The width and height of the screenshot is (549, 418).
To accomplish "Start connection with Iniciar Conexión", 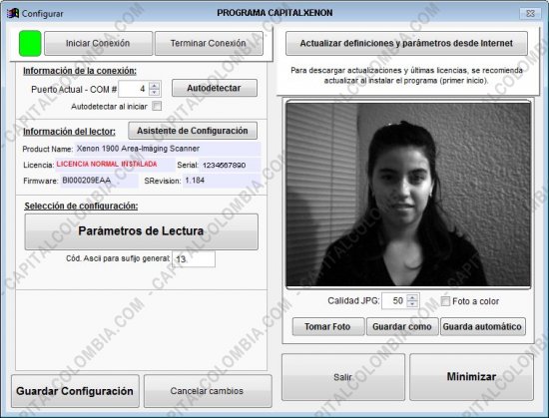I will [x=99, y=43].
